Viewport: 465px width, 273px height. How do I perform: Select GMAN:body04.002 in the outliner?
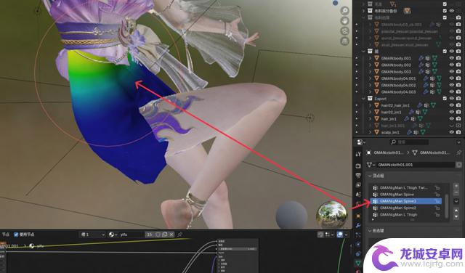[398, 85]
